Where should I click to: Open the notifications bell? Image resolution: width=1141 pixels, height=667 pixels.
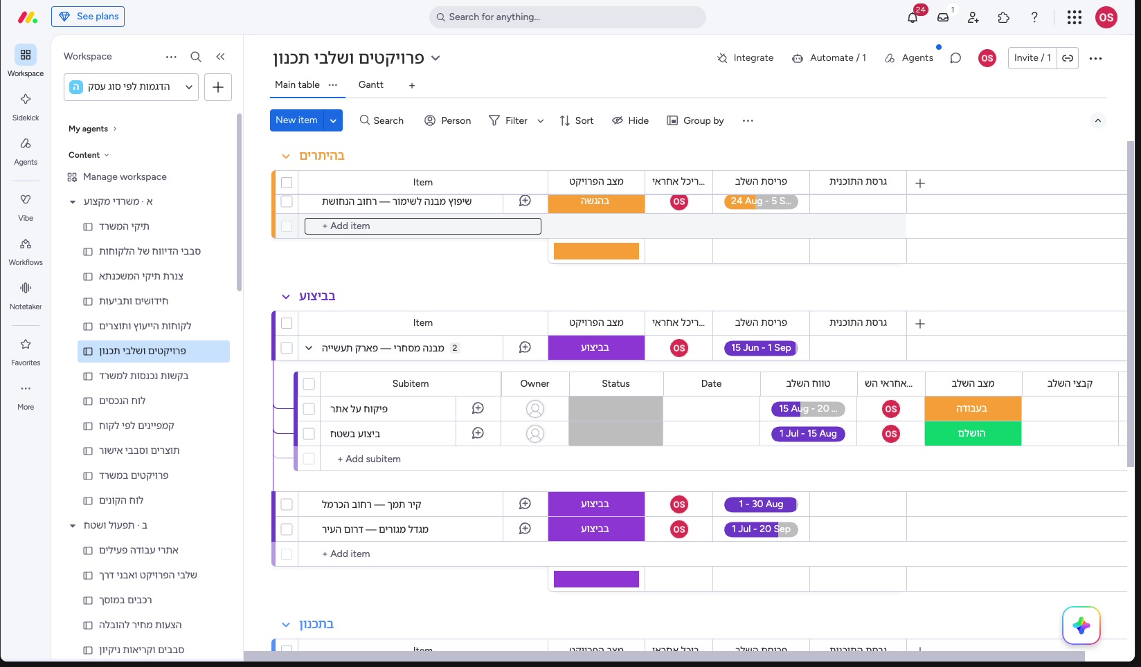click(913, 17)
